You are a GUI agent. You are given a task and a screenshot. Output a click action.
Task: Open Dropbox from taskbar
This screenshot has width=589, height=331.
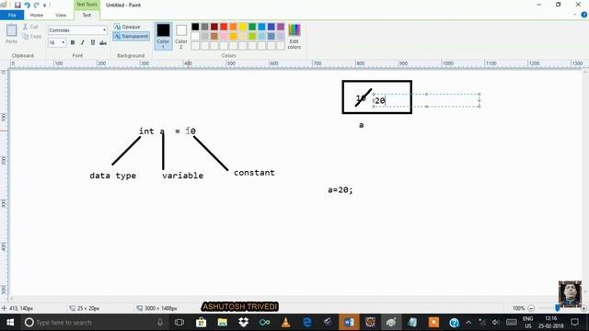(x=243, y=323)
